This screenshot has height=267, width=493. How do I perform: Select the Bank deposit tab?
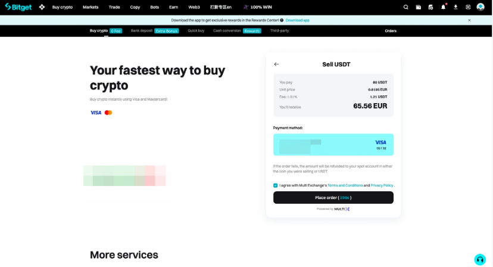[155, 31]
